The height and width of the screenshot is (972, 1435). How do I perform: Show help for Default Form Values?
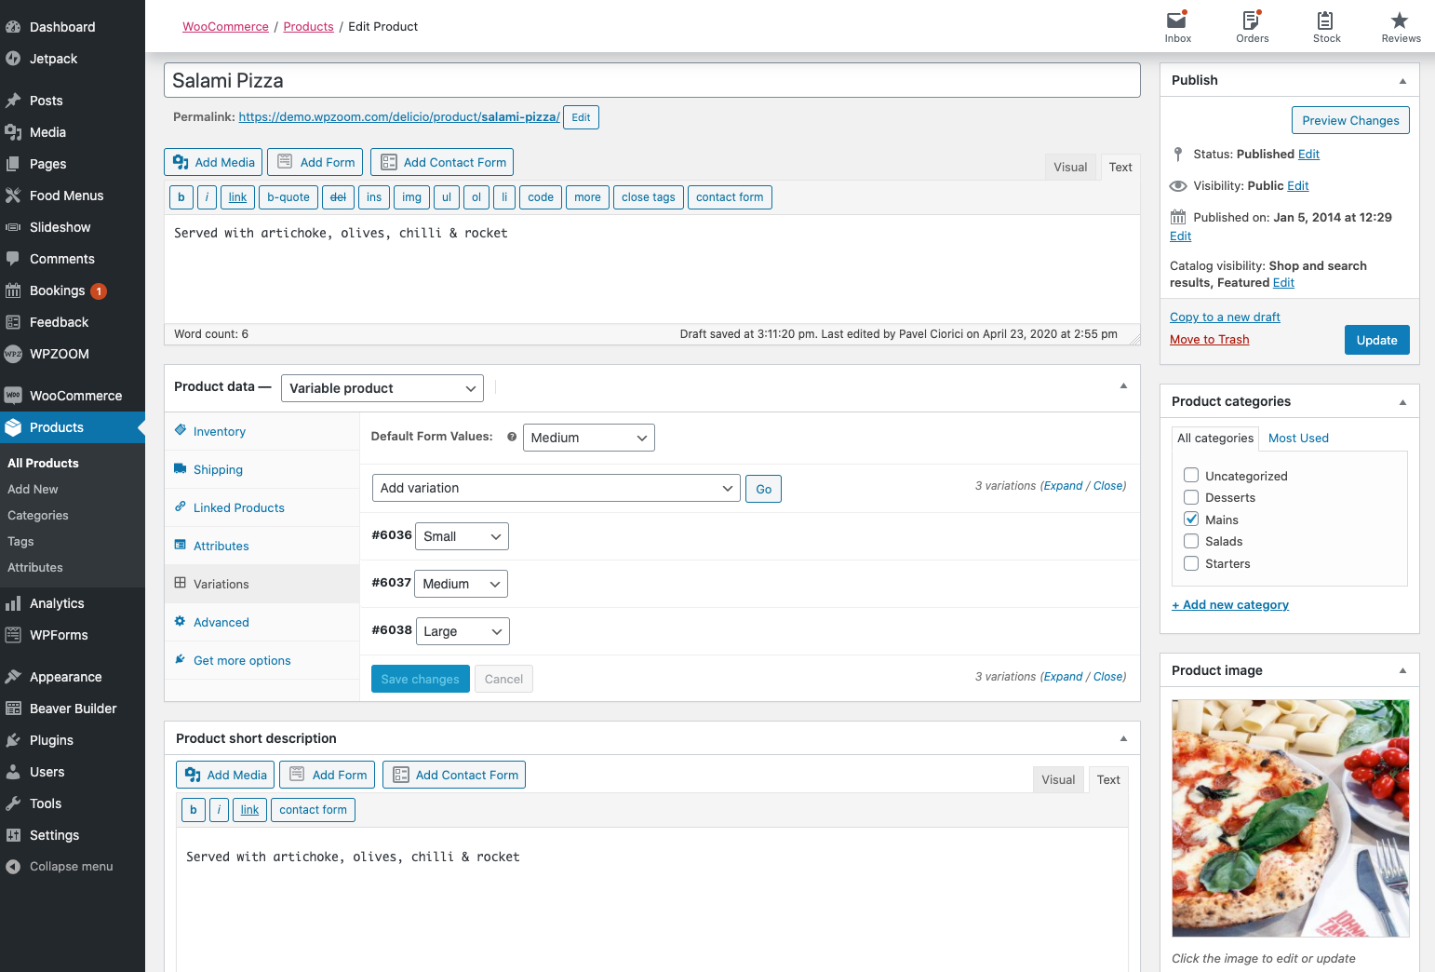(x=512, y=437)
